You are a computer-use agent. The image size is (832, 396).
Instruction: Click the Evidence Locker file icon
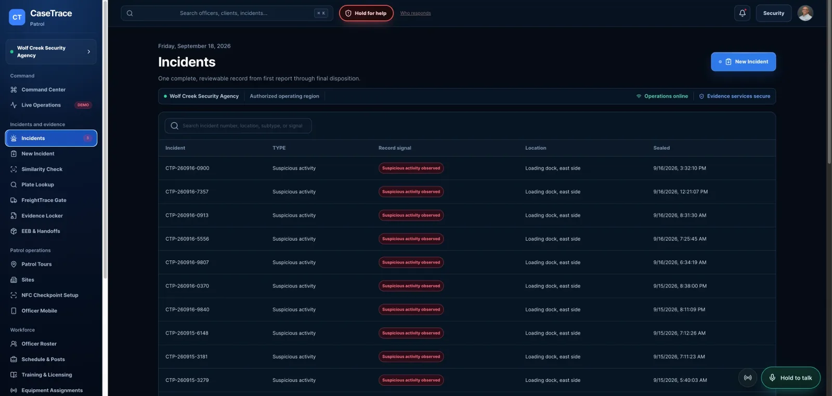[14, 216]
